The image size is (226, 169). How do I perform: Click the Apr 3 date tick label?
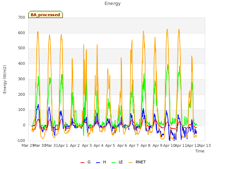(x=87, y=145)
